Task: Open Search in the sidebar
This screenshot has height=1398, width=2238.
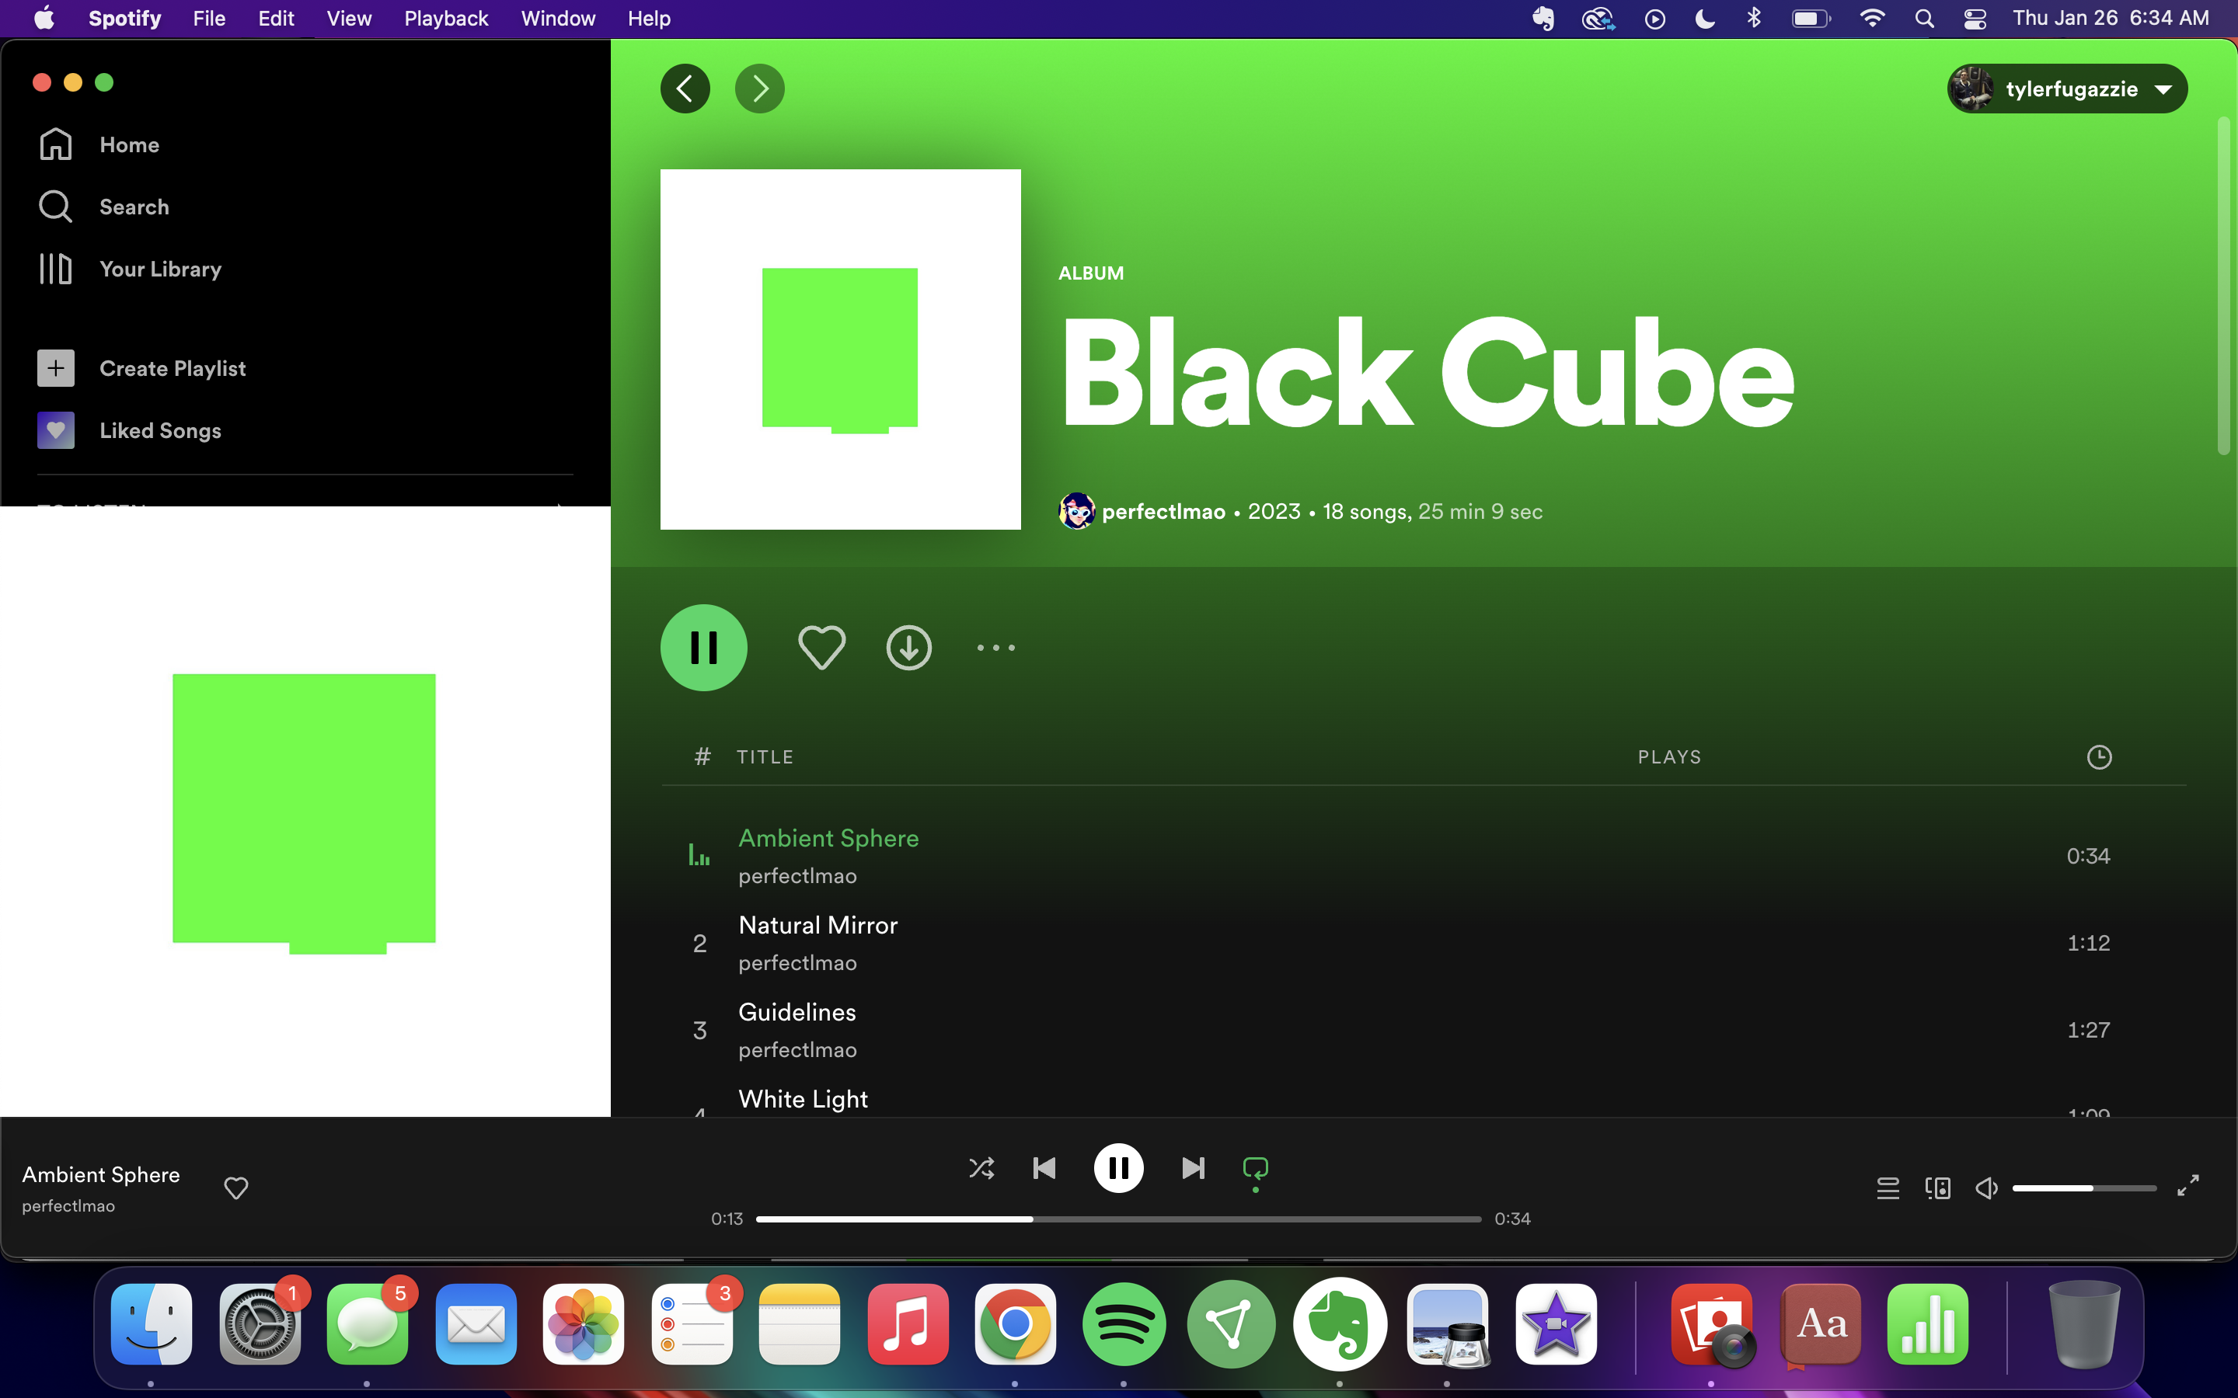Action: click(134, 206)
